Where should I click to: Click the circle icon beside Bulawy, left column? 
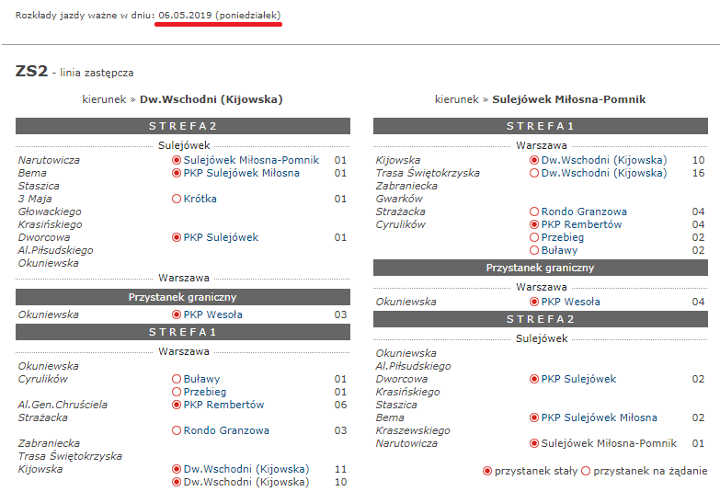pyautogui.click(x=177, y=379)
